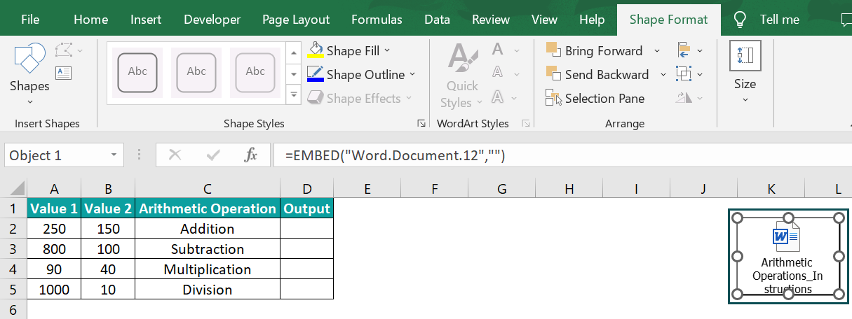This screenshot has height=319, width=852.
Task: Open the Help tab
Action: [593, 20]
